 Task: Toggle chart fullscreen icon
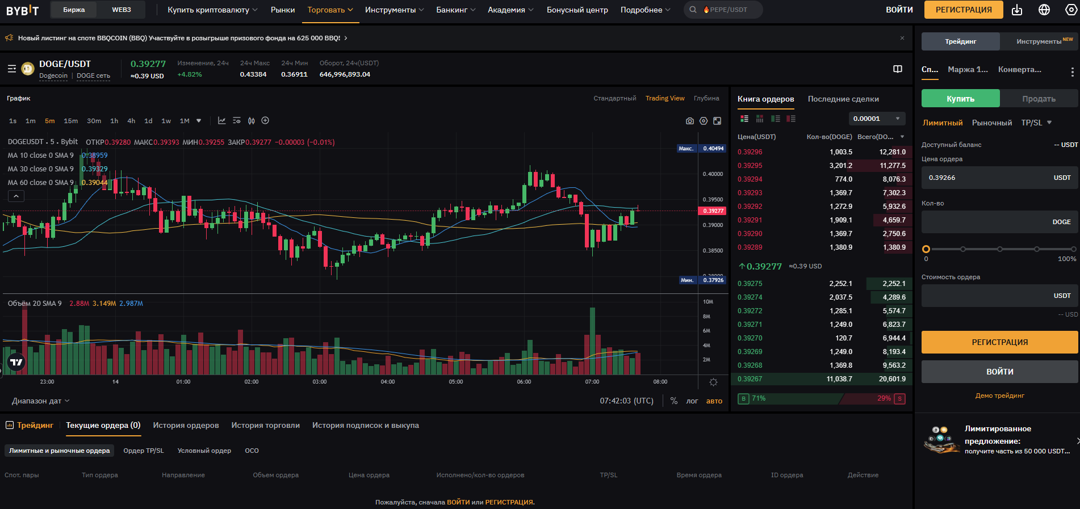(717, 121)
